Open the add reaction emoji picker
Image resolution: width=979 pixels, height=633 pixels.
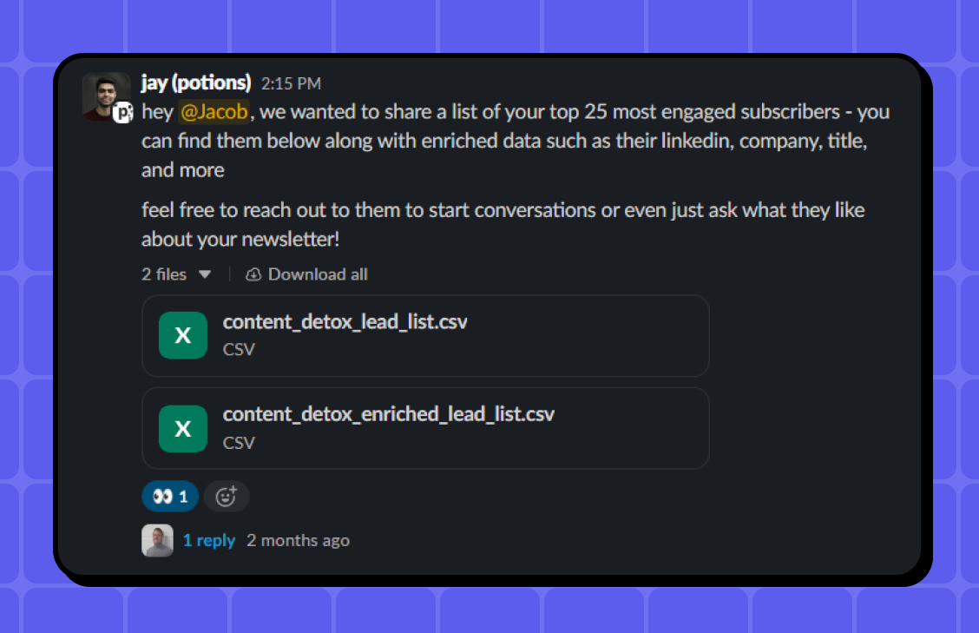tap(227, 497)
